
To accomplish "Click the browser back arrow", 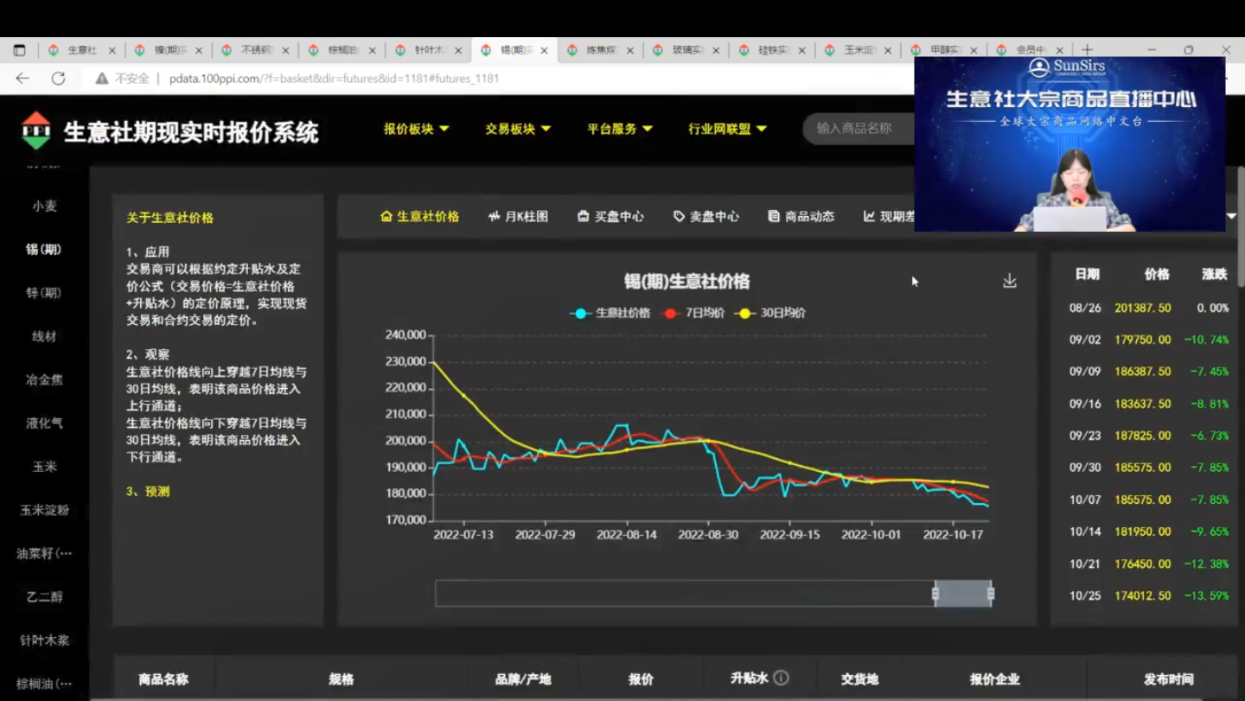I will pyautogui.click(x=22, y=79).
